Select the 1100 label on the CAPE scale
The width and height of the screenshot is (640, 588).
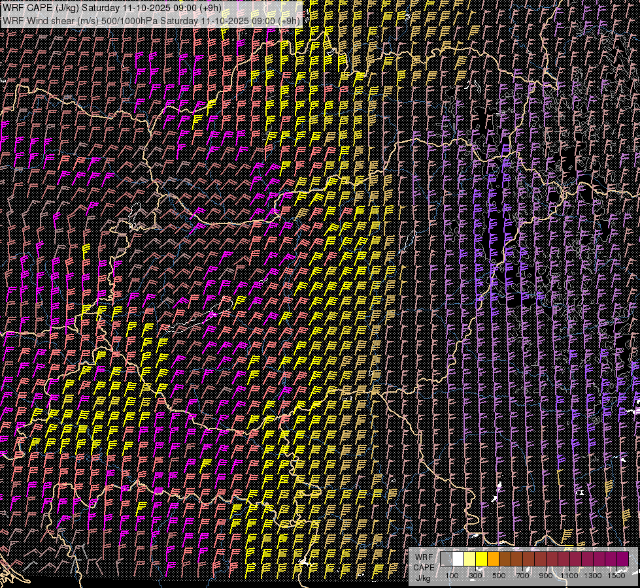coord(569,576)
